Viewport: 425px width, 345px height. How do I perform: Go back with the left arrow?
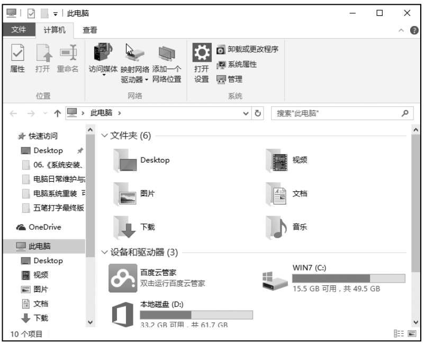[x=13, y=114]
